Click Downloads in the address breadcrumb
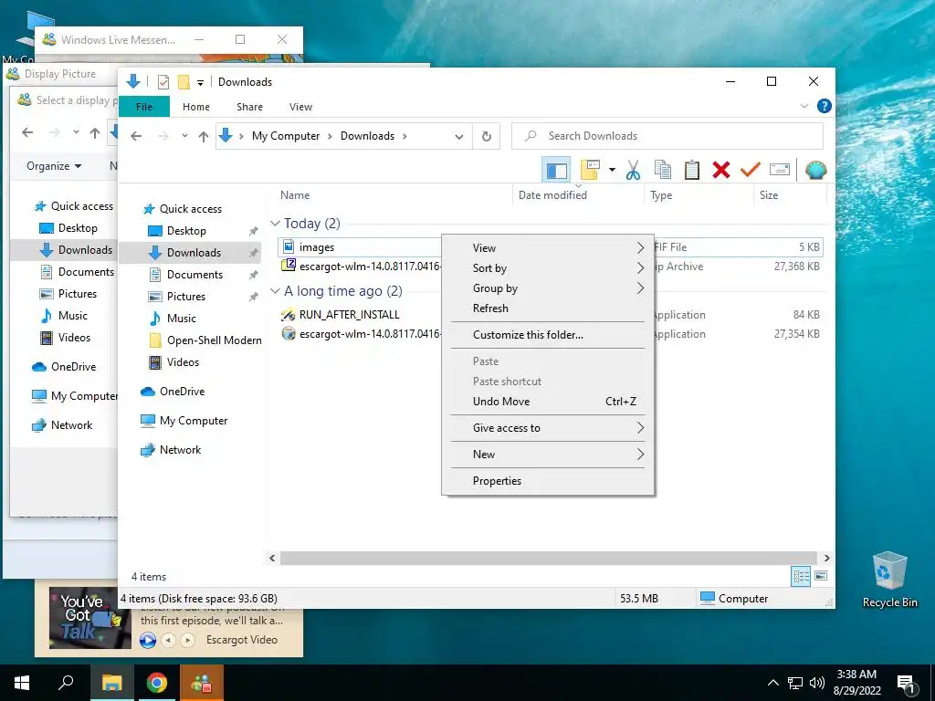The width and height of the screenshot is (935, 701). pyautogui.click(x=367, y=136)
